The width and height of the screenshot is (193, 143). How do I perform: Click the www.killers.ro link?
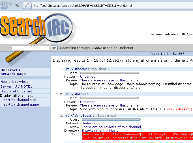coord(178,109)
